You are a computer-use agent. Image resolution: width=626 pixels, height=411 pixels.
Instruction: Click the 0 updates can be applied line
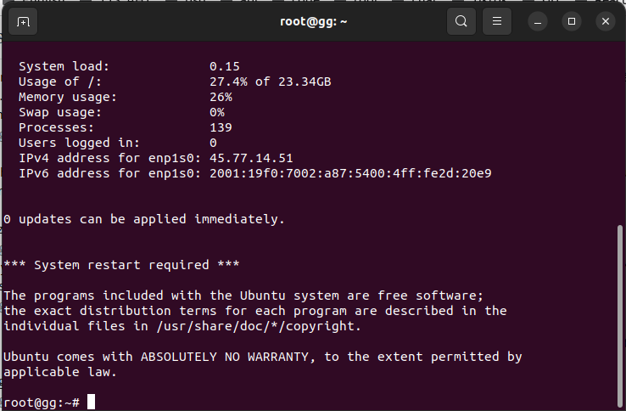tap(144, 219)
